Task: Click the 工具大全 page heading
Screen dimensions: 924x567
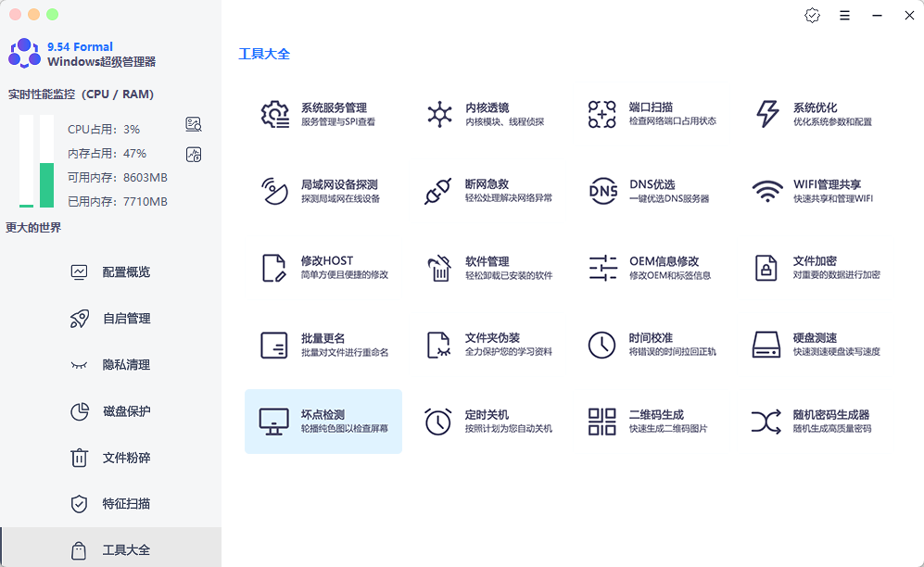Action: point(264,54)
